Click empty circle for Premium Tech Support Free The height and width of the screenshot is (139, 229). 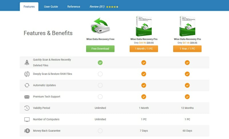click(x=100, y=97)
